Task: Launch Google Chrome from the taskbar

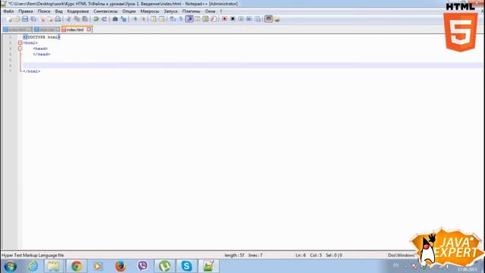Action: coord(77,266)
